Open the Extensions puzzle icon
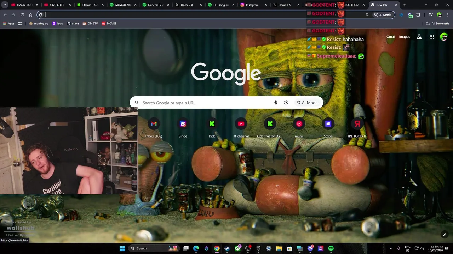 418,15
